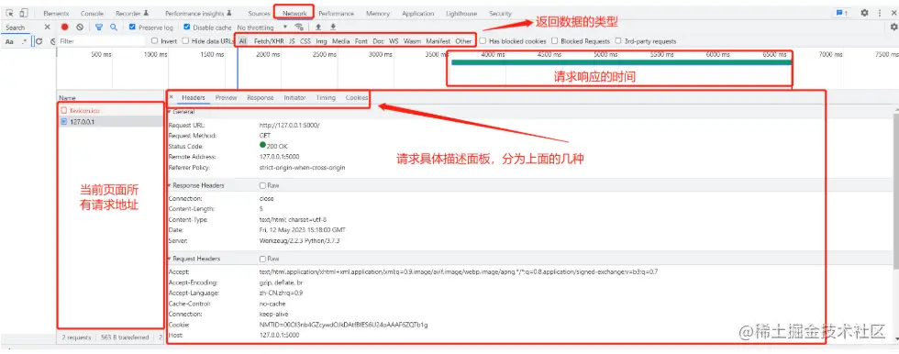Open the request Cookies tab

click(x=357, y=98)
